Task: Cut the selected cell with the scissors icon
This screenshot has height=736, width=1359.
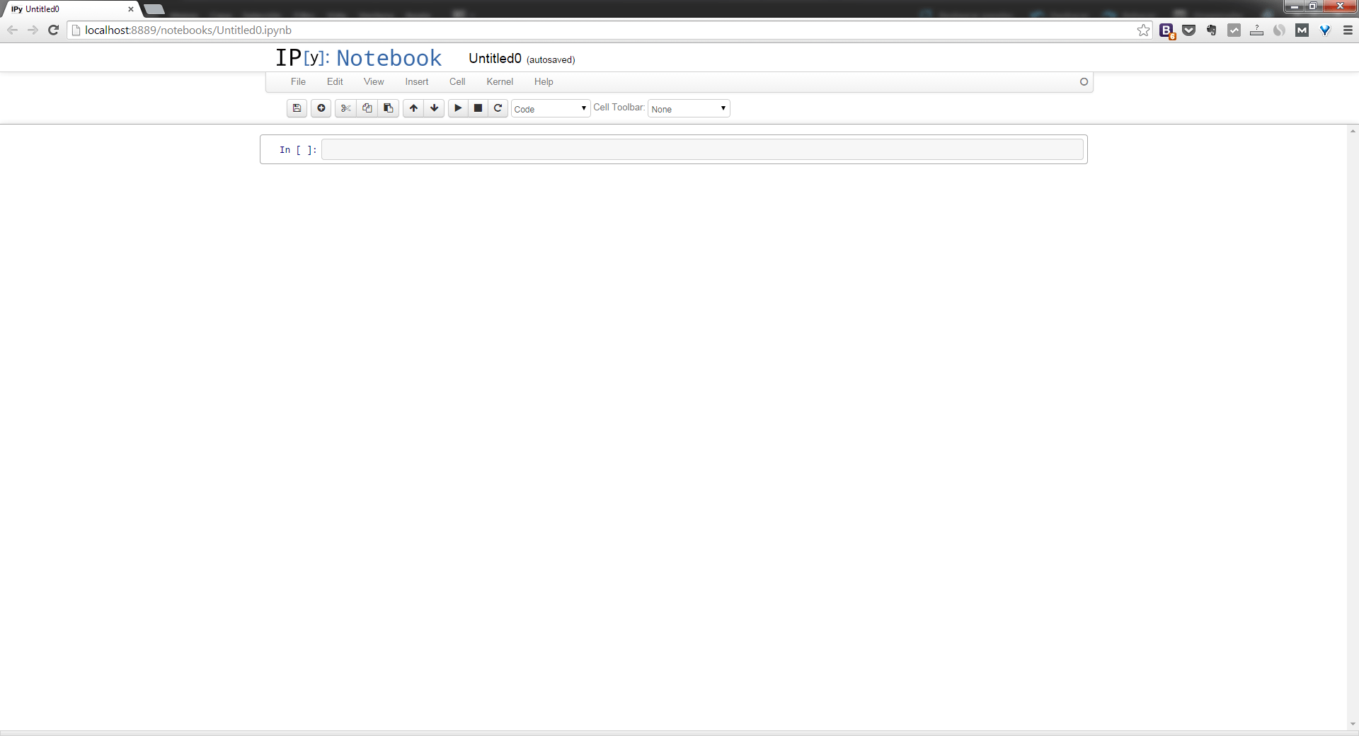Action: click(345, 108)
